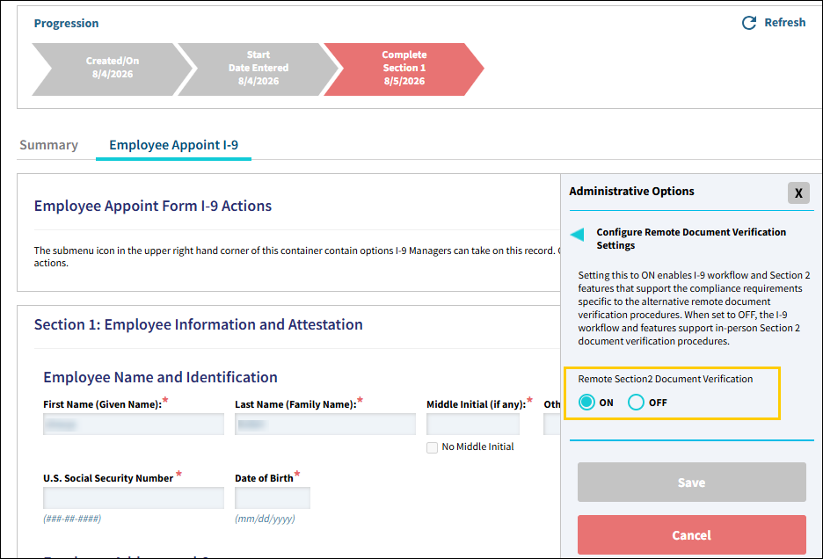Click the Employee Appoint Form I-9 Actions heading
Screen dimensions: 823x559
tap(153, 206)
